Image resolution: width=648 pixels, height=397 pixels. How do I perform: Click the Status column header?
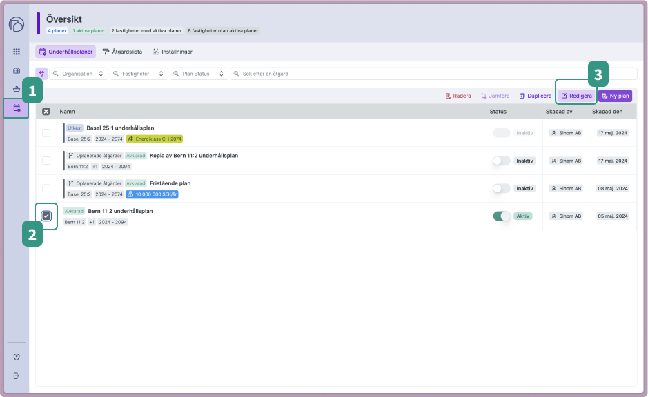pyautogui.click(x=498, y=112)
